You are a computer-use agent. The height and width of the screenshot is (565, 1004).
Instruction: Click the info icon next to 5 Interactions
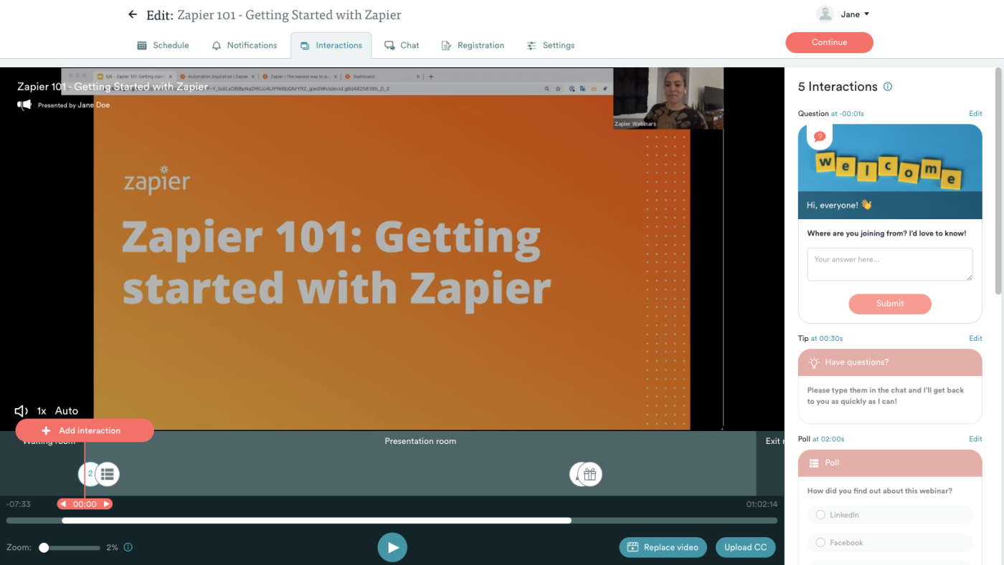(888, 87)
